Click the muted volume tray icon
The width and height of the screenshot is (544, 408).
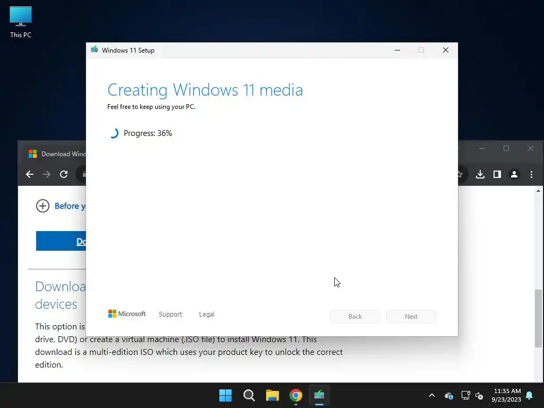coord(479,395)
